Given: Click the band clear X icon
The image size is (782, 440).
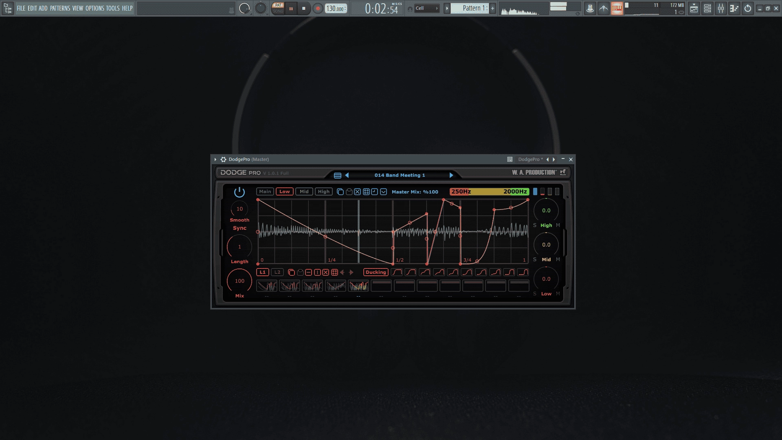Looking at the screenshot, I should point(358,191).
